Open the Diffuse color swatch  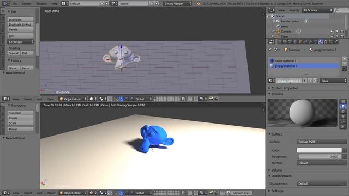[x=319, y=150]
